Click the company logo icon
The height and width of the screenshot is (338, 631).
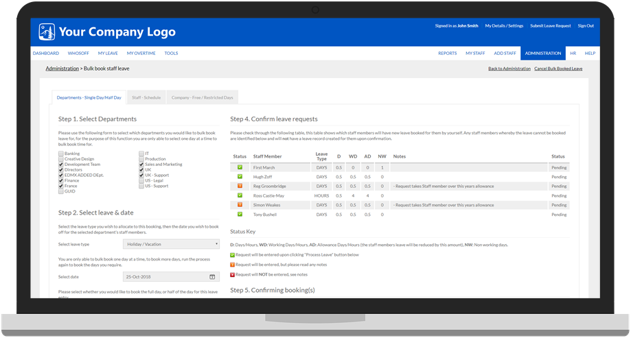[x=47, y=32]
